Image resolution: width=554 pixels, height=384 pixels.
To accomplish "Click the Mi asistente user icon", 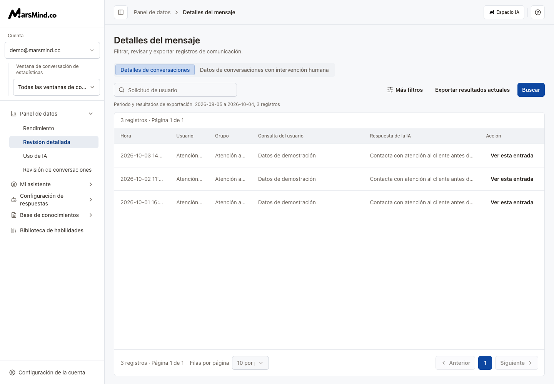I will pyautogui.click(x=14, y=184).
